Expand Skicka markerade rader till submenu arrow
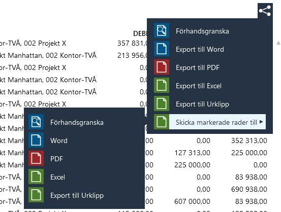 pos(261,122)
